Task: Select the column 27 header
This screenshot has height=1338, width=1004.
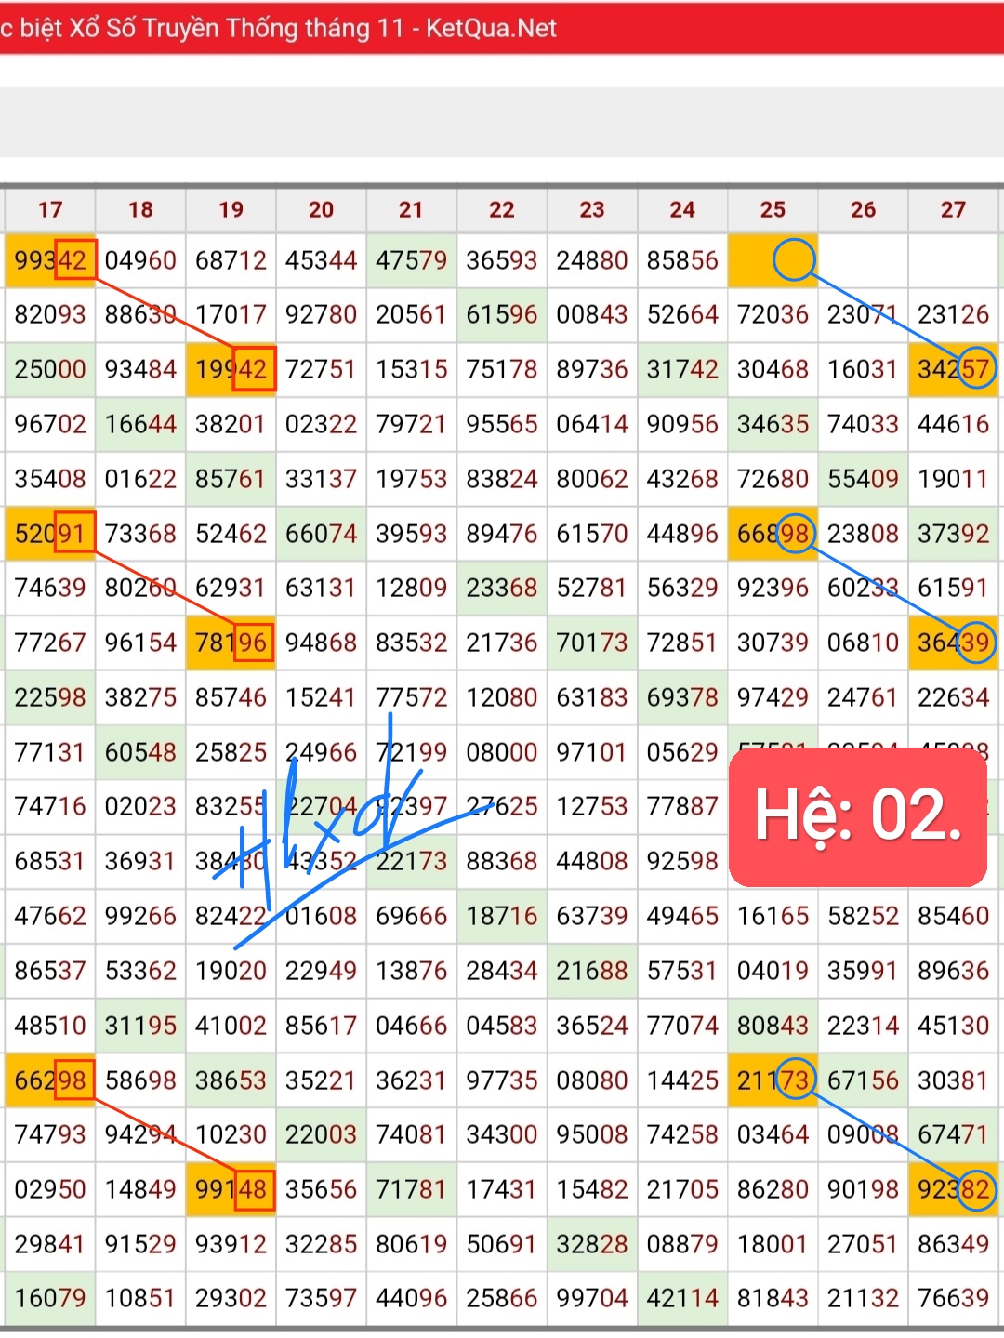Action: pos(953,210)
